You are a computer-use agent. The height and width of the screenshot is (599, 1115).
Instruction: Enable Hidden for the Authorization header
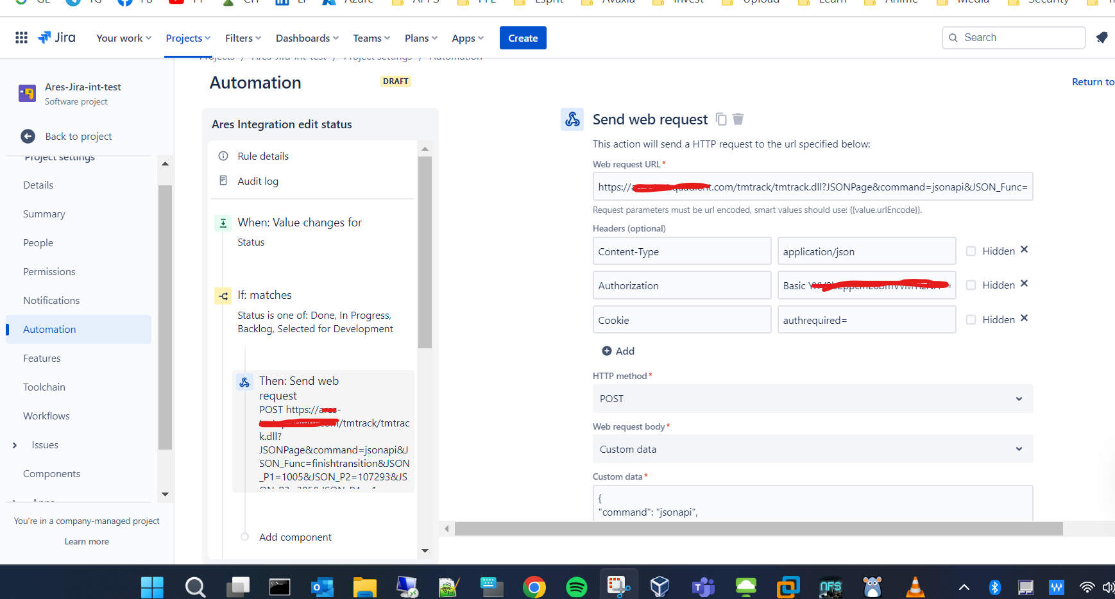point(971,285)
